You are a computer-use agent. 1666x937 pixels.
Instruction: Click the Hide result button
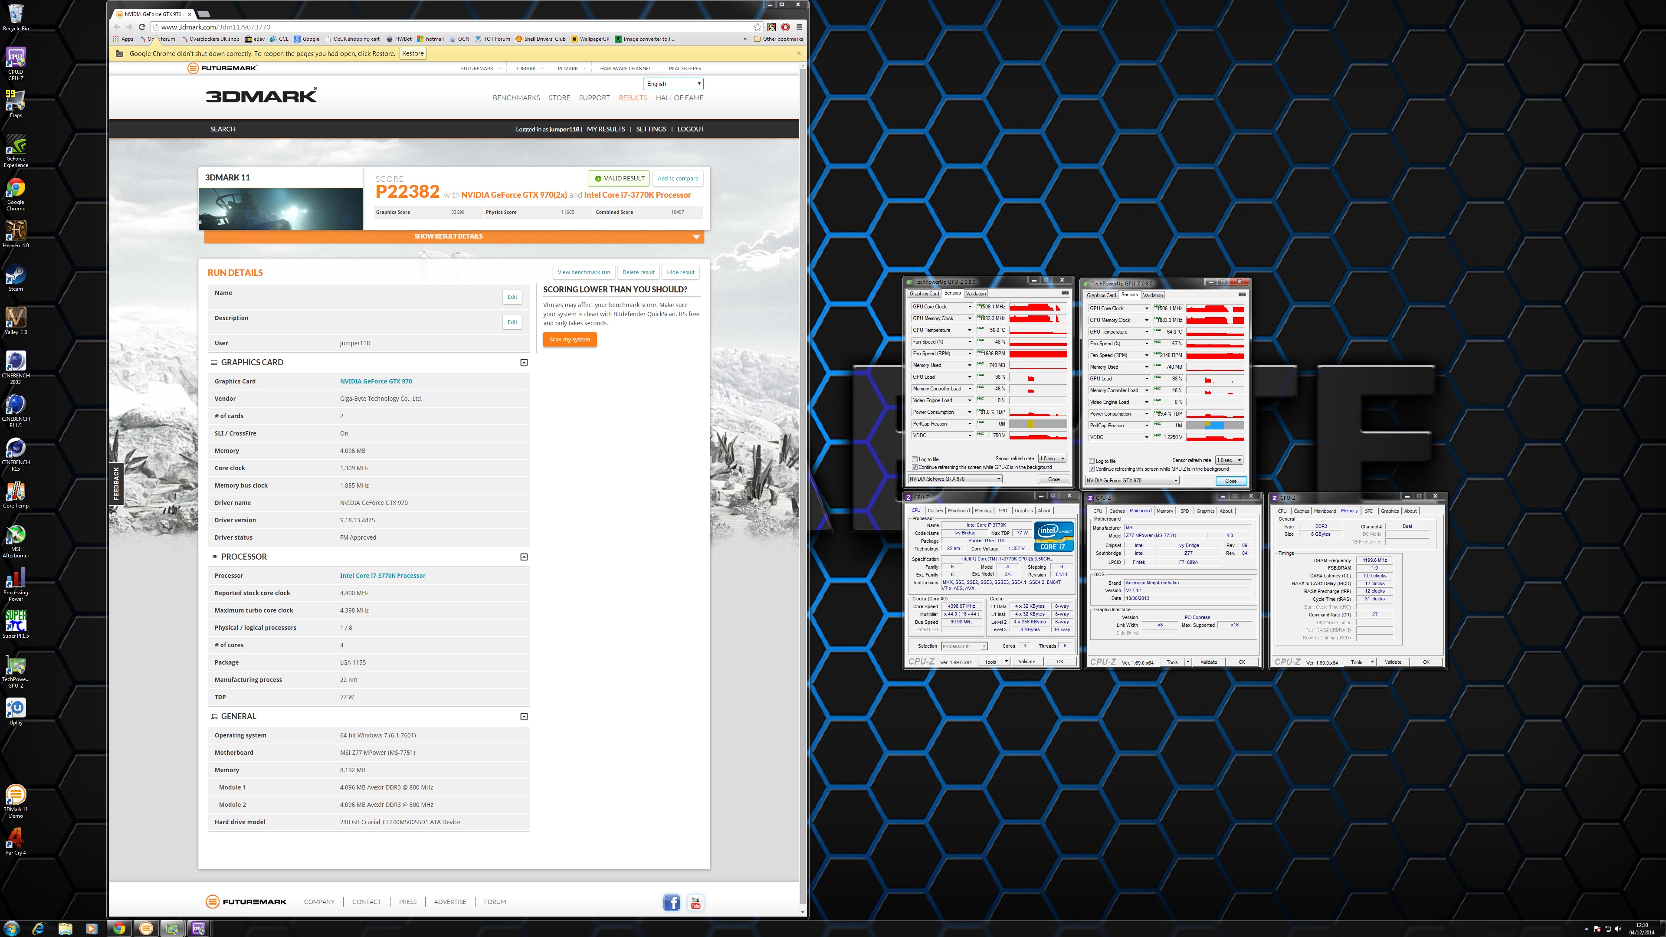(x=680, y=272)
